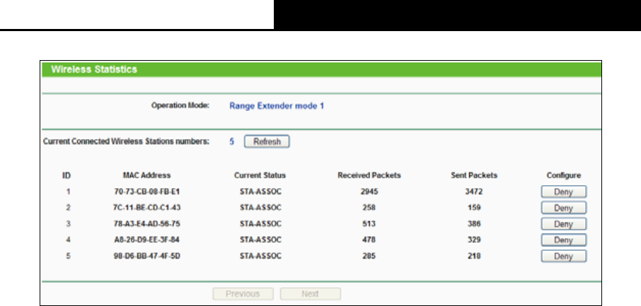This screenshot has width=641, height=306.
Task: Click ID number 3 in the table
Action: point(68,224)
